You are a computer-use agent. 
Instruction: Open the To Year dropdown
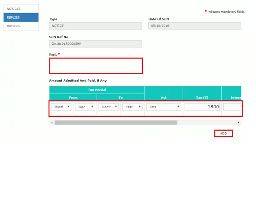132,107
